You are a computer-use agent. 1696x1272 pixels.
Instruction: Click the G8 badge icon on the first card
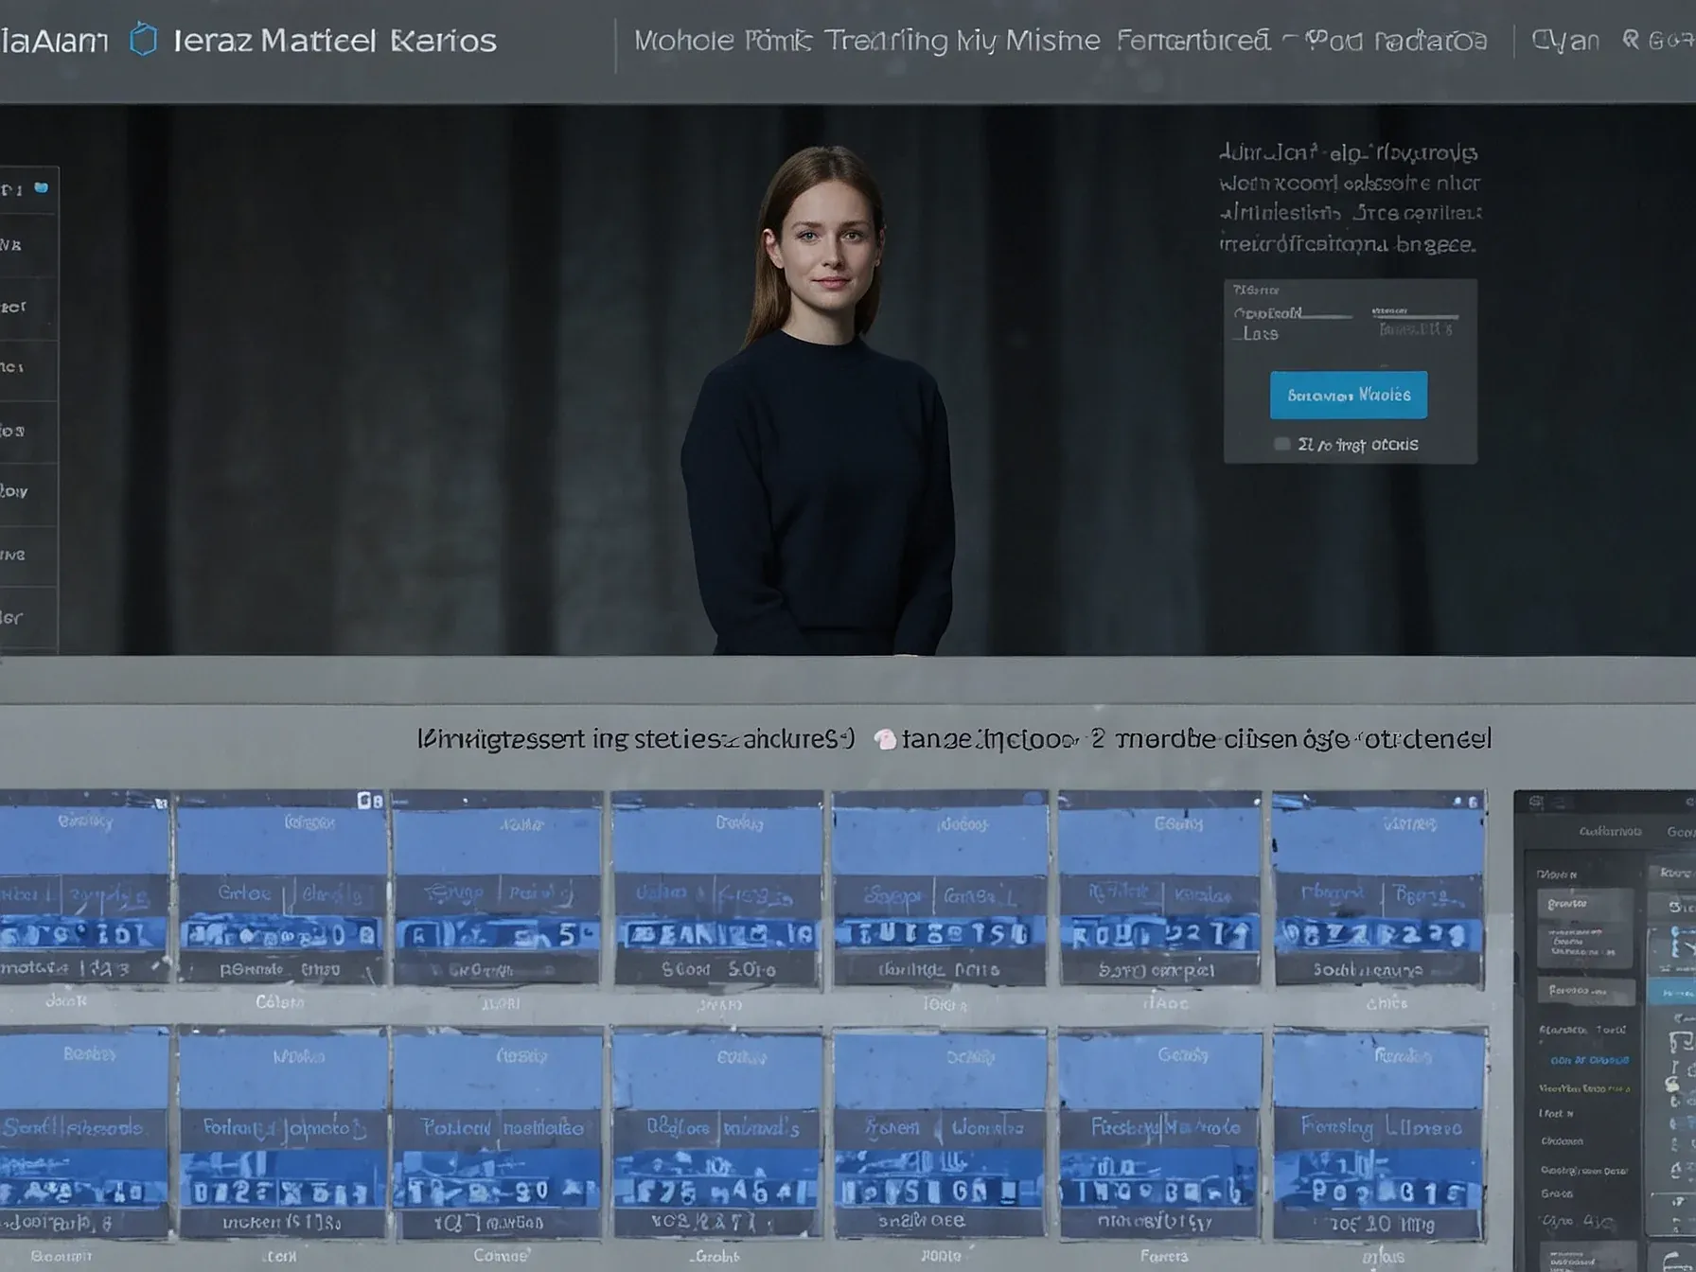click(x=371, y=800)
